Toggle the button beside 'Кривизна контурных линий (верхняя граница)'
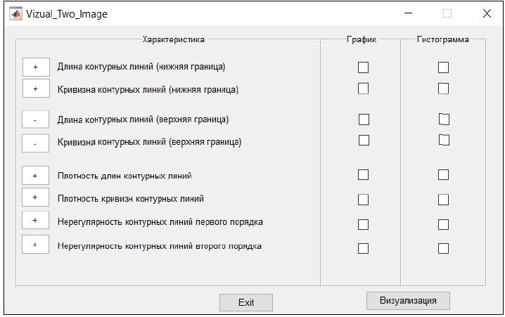Viewport: 505px width, 317px height. click(35, 143)
